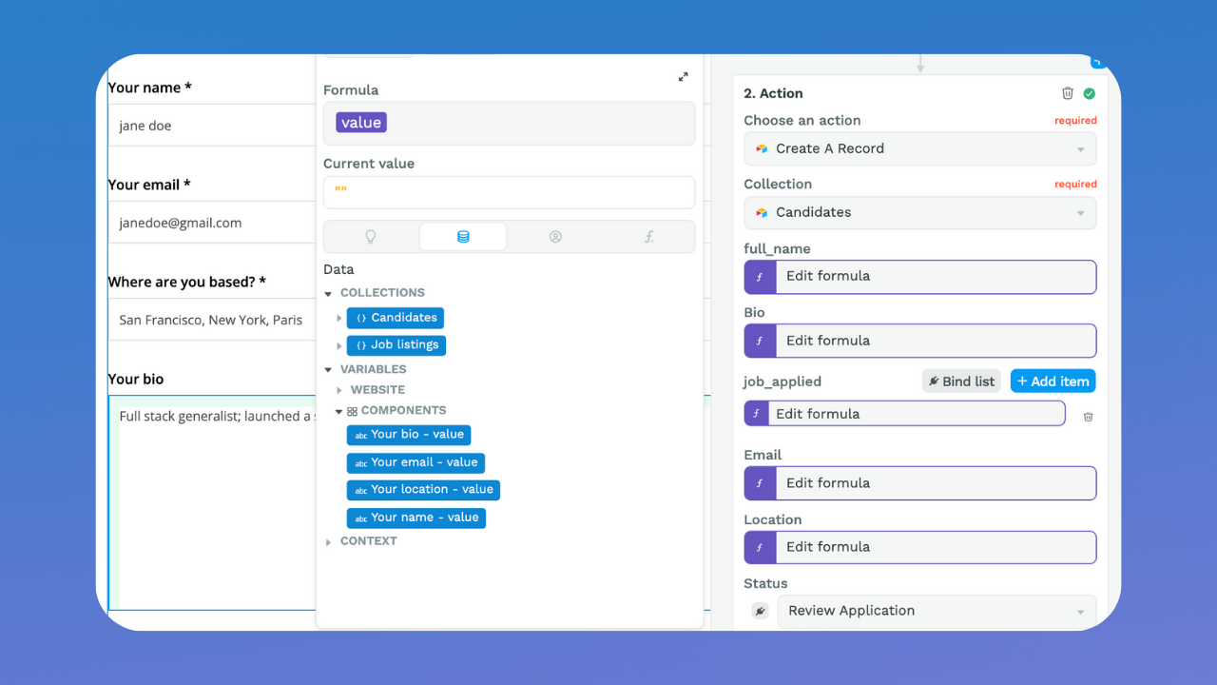Remove the job_applied formula via its trash icon
The width and height of the screenshot is (1217, 685).
click(x=1088, y=417)
